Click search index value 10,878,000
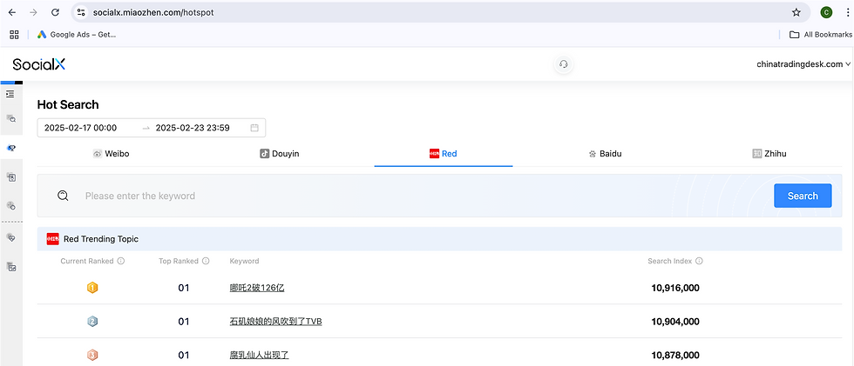The height and width of the screenshot is (366, 854). point(675,356)
